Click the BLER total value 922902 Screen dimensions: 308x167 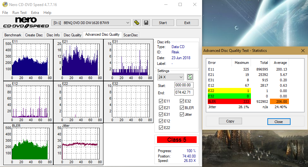[262, 102]
